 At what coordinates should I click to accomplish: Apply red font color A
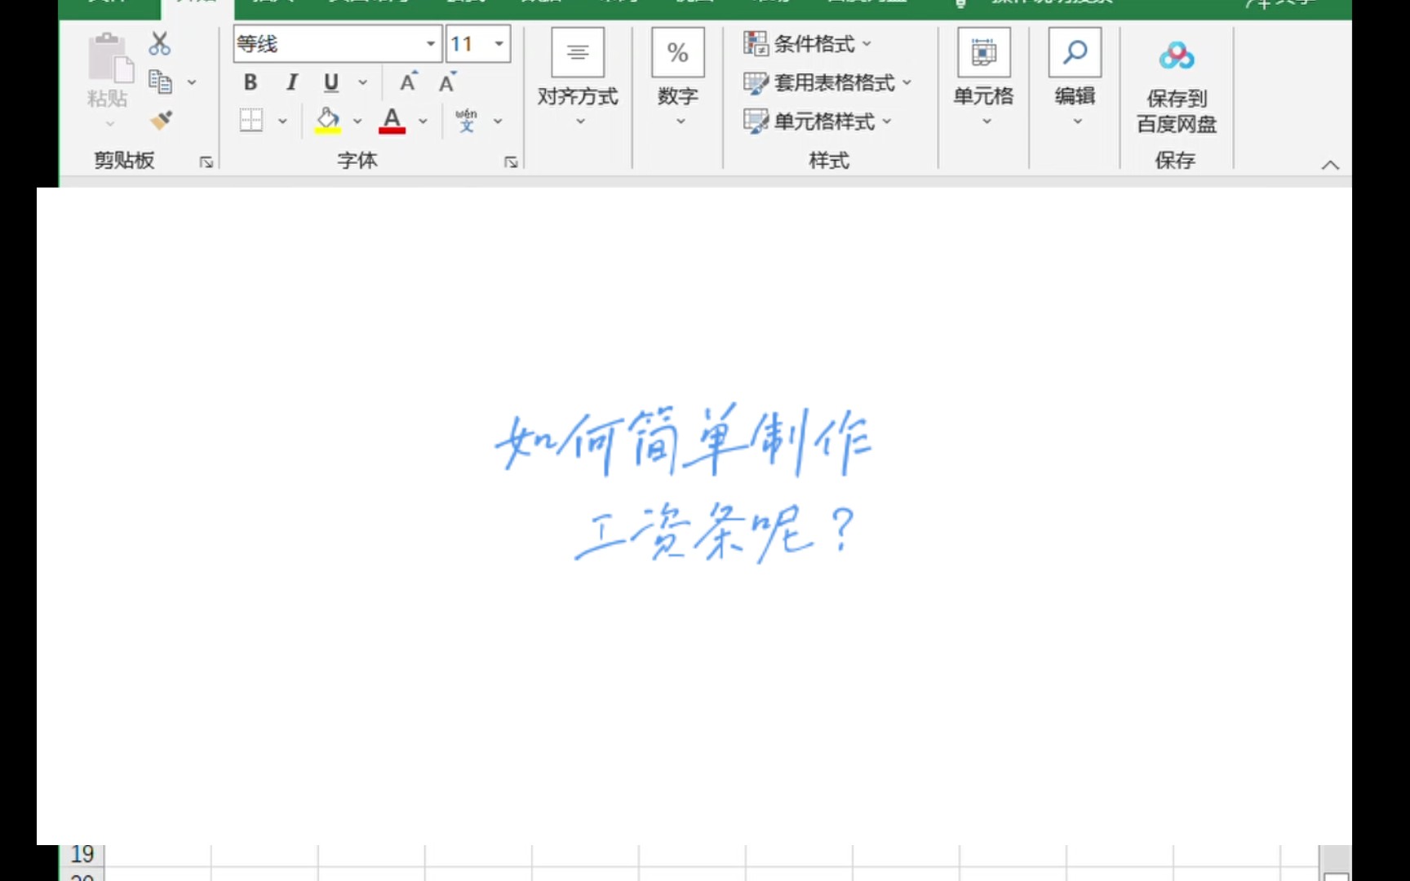392,121
